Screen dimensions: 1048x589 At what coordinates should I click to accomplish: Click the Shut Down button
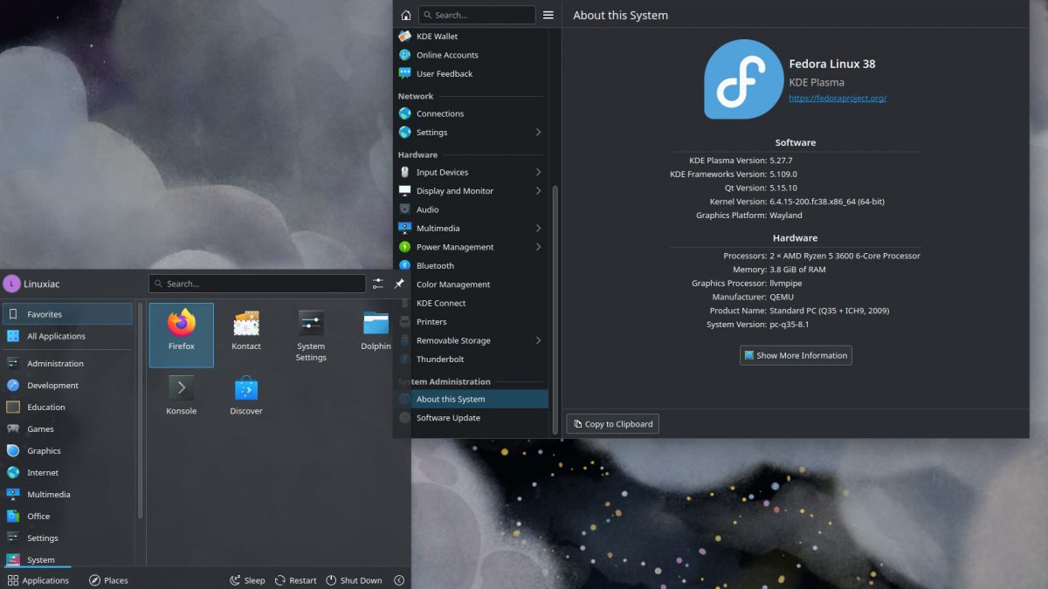click(x=354, y=580)
